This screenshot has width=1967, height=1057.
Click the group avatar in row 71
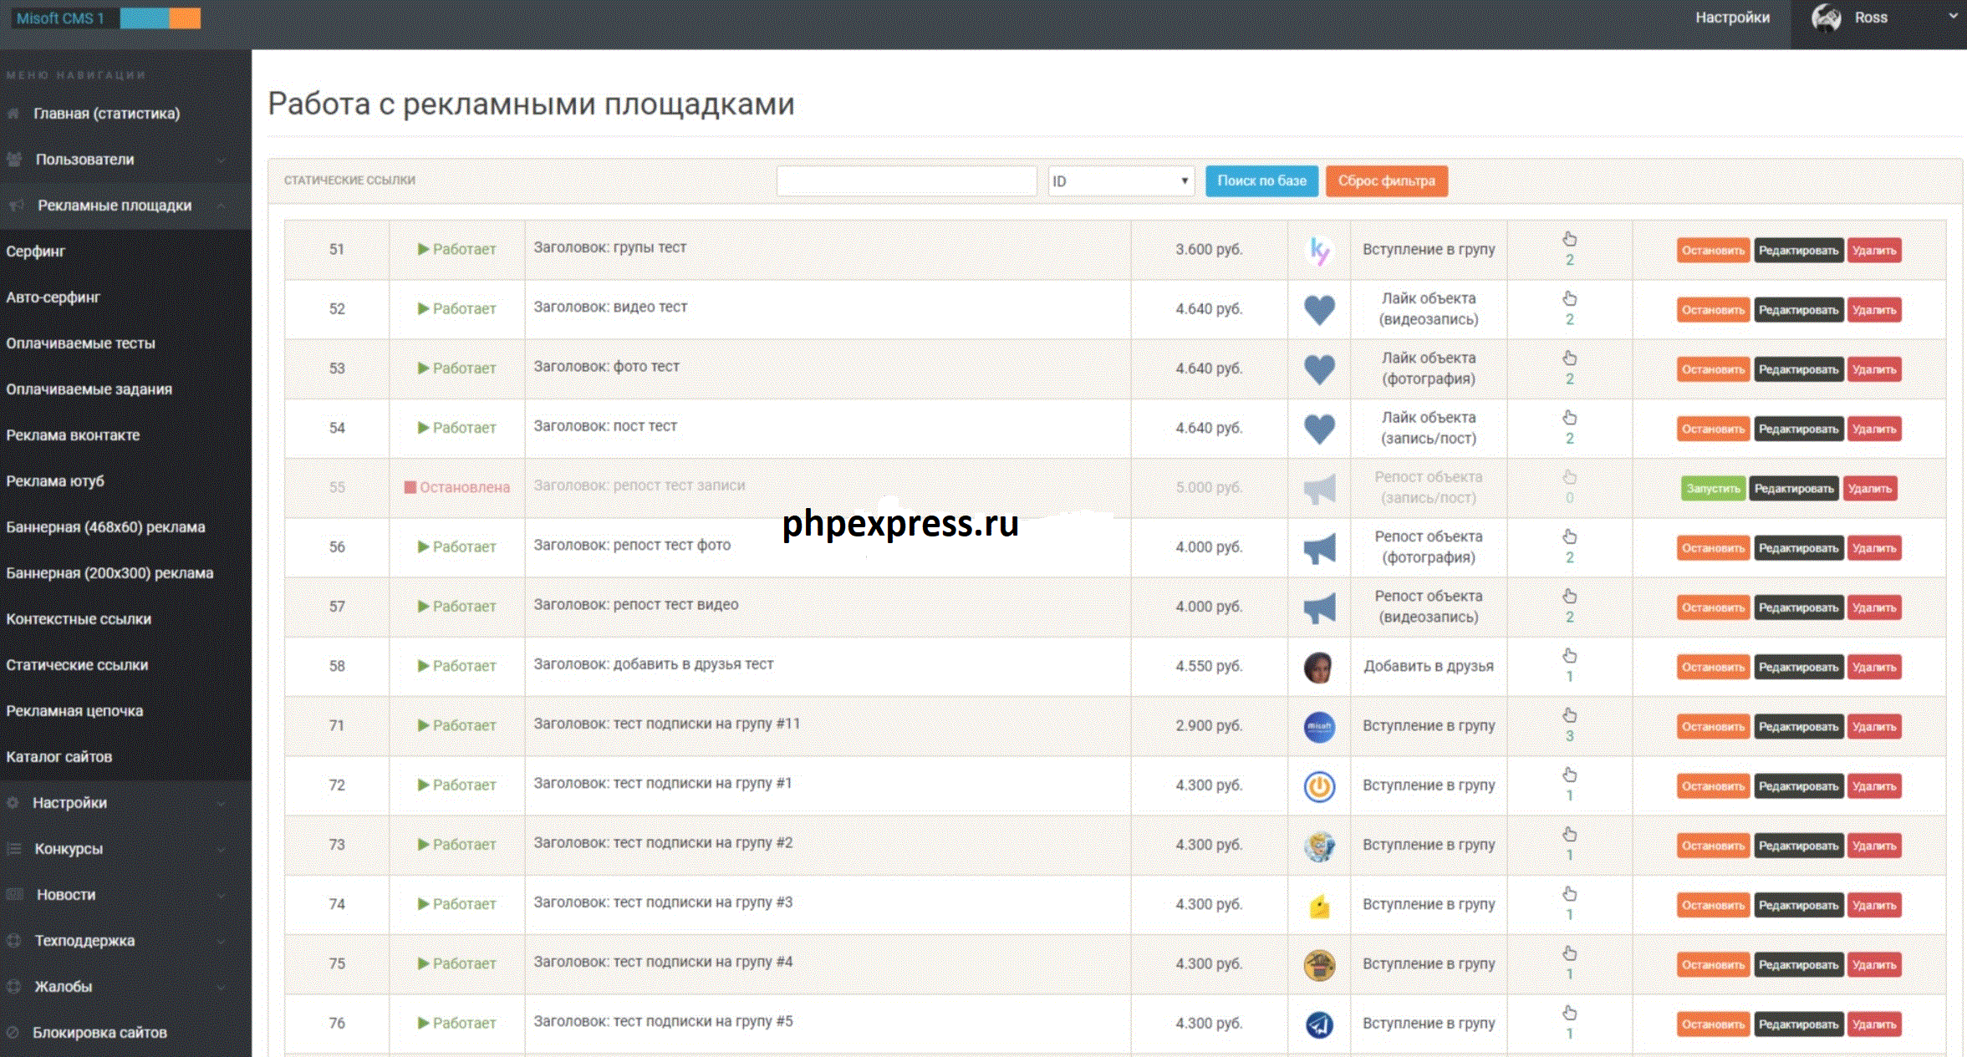(1319, 726)
